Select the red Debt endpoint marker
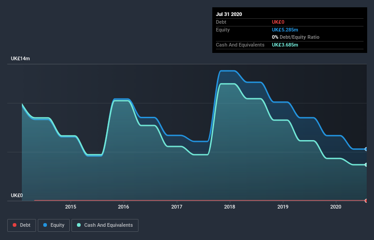 366,201
